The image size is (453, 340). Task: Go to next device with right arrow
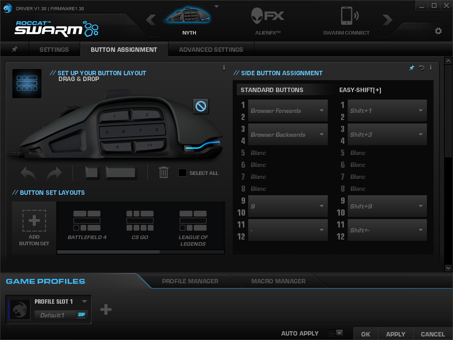[387, 19]
